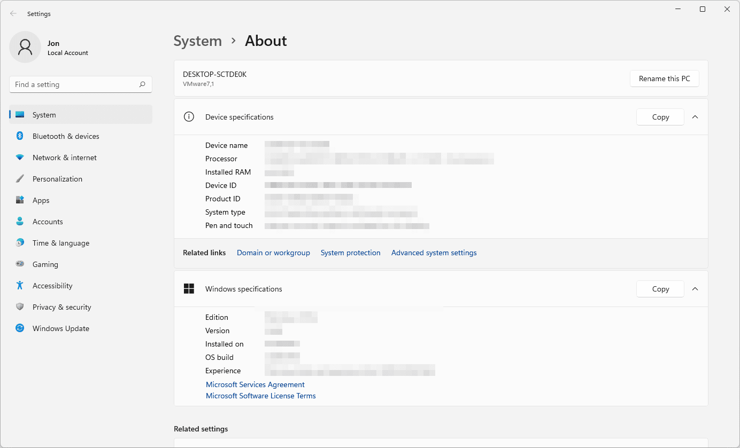Click the About page title

[x=266, y=41]
